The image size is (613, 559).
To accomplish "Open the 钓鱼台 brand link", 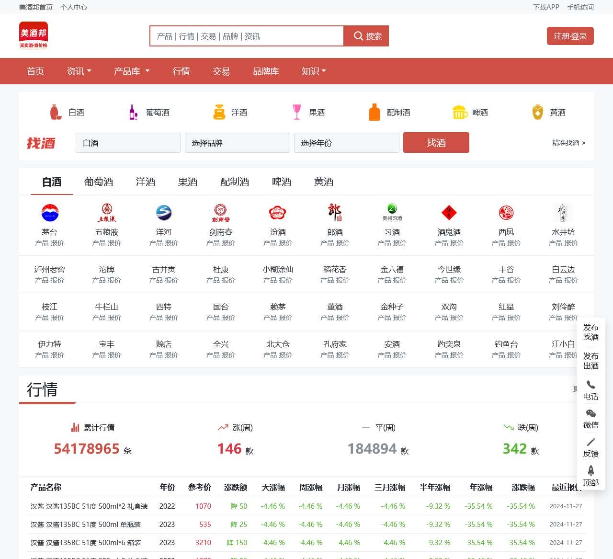I will pyautogui.click(x=506, y=344).
